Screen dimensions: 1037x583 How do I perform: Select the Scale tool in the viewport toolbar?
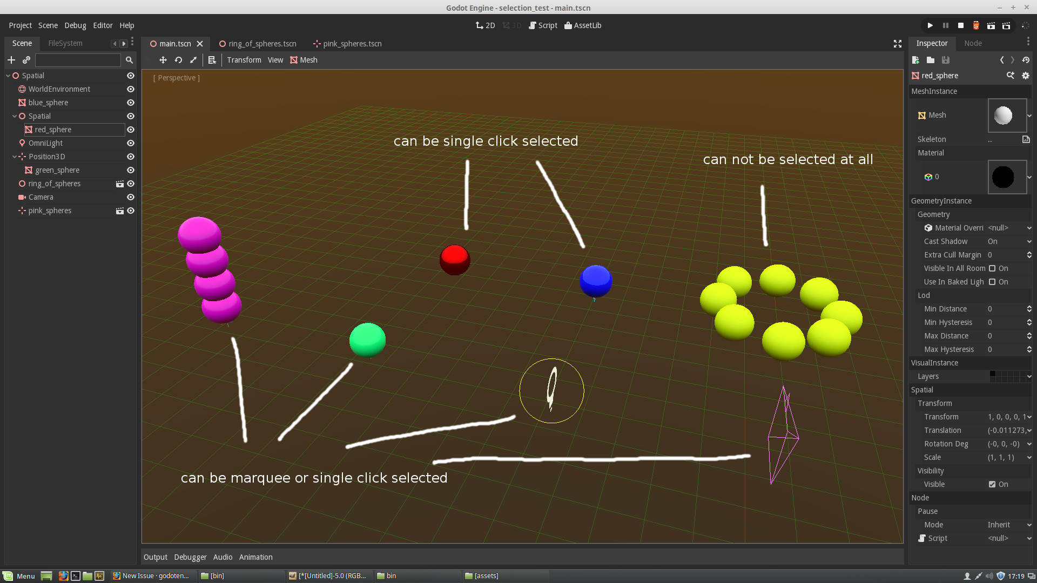pyautogui.click(x=193, y=60)
